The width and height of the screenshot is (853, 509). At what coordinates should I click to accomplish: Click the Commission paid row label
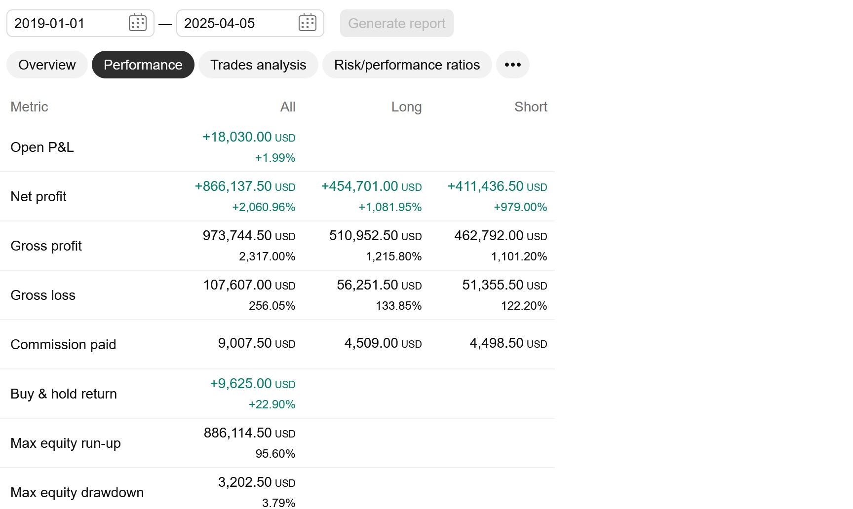click(x=63, y=345)
